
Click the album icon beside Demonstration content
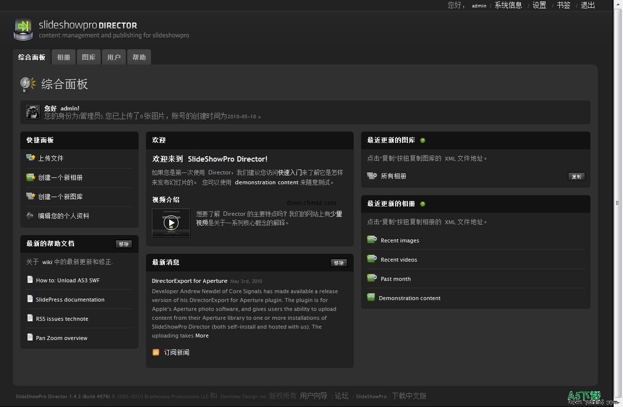coord(371,298)
